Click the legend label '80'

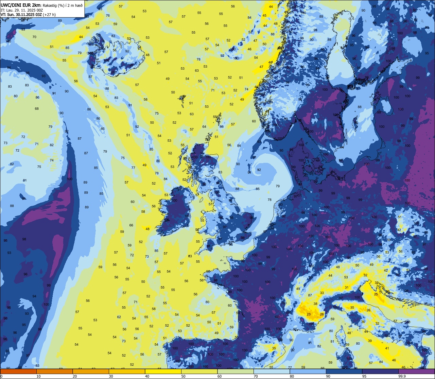(x=292, y=376)
